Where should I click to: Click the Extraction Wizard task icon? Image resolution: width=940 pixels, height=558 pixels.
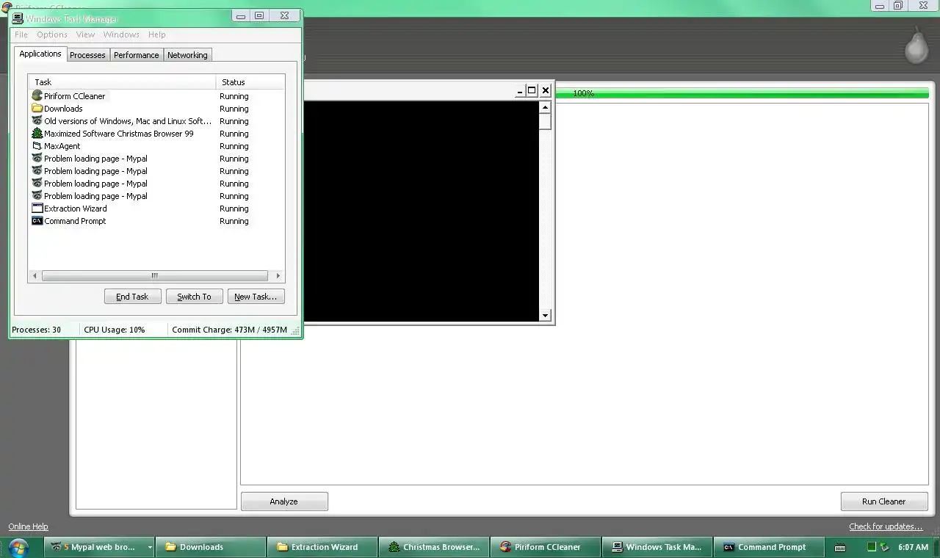coord(37,209)
